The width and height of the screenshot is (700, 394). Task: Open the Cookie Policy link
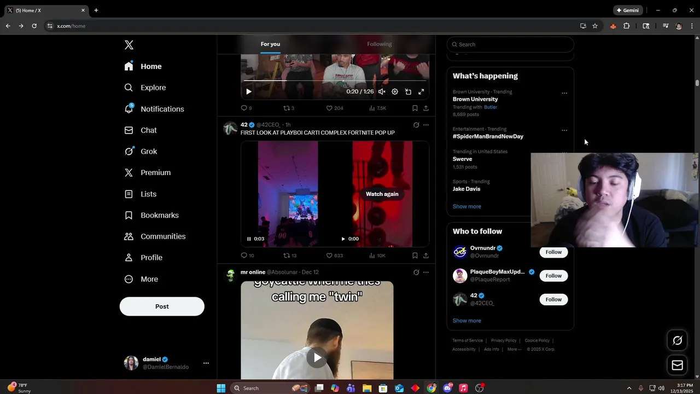point(537,340)
